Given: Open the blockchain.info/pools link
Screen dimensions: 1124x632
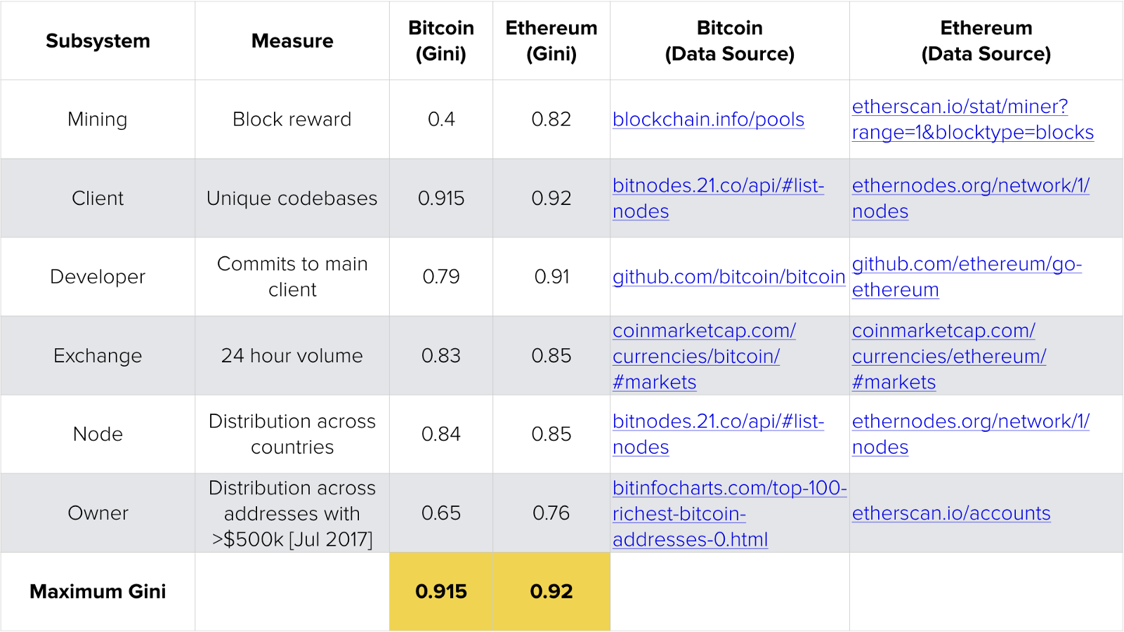Looking at the screenshot, I should coord(708,119).
